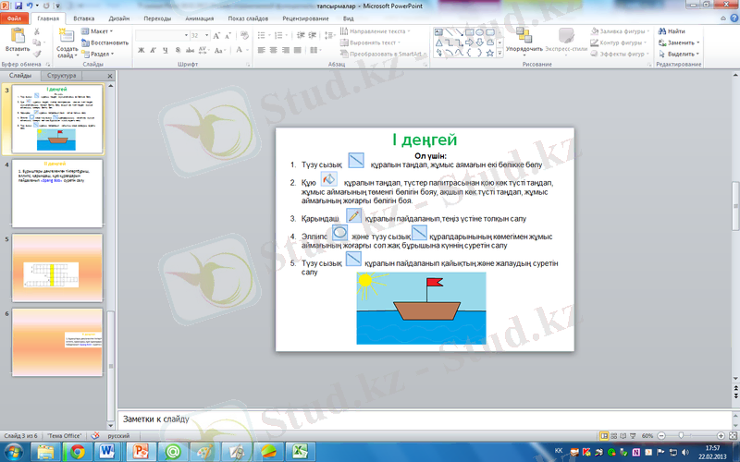740x462 pixels.
Task: Click the Вставить (Paste) icon
Action: point(16,37)
